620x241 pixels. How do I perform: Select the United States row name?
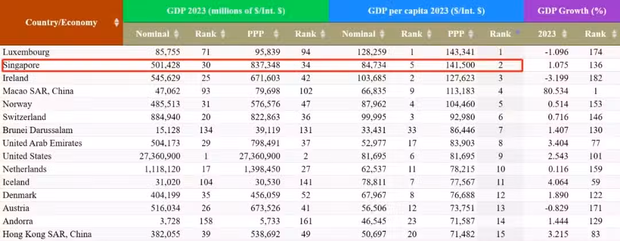click(27, 156)
